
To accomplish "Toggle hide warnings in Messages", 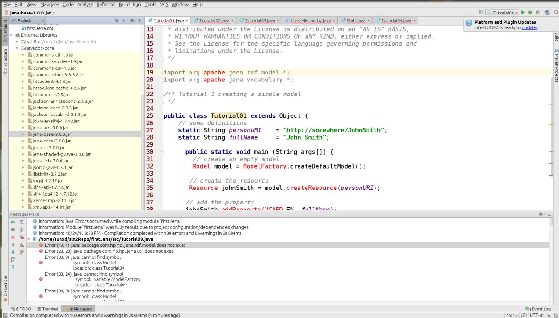I will pyautogui.click(x=21, y=237).
